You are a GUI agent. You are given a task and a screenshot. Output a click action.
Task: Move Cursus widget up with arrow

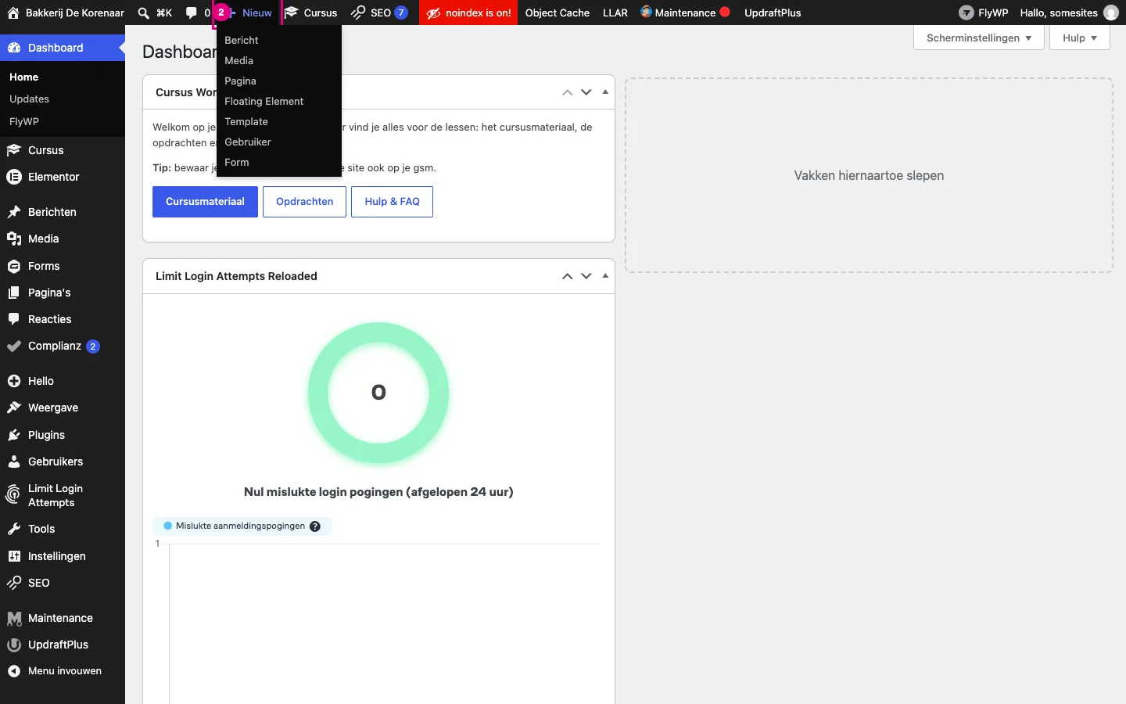[568, 92]
